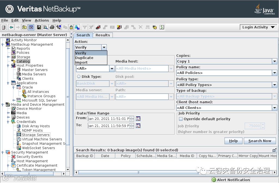Select Device Monitor in the tree
The height and width of the screenshot is (183, 279).
tap(29, 109)
